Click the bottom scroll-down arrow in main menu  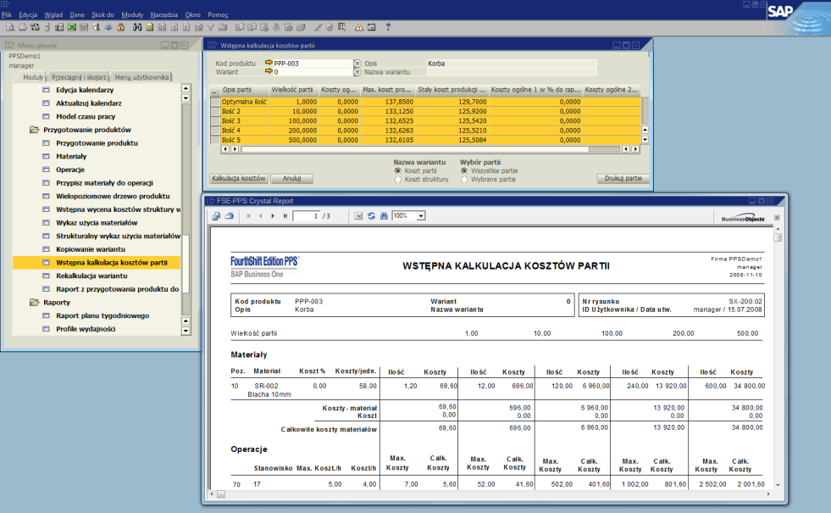(186, 331)
